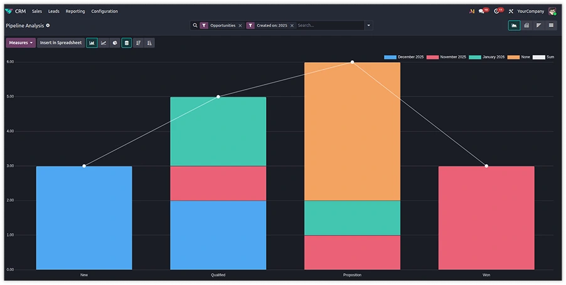Open the Reporting menu

[x=75, y=11]
